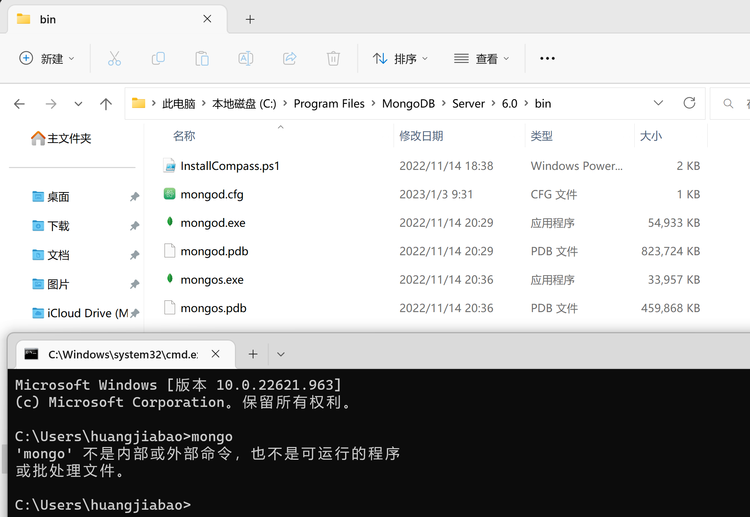Viewport: 750px width, 517px height.
Task: Click the cmd icon on terminal tab
Action: [31, 354]
